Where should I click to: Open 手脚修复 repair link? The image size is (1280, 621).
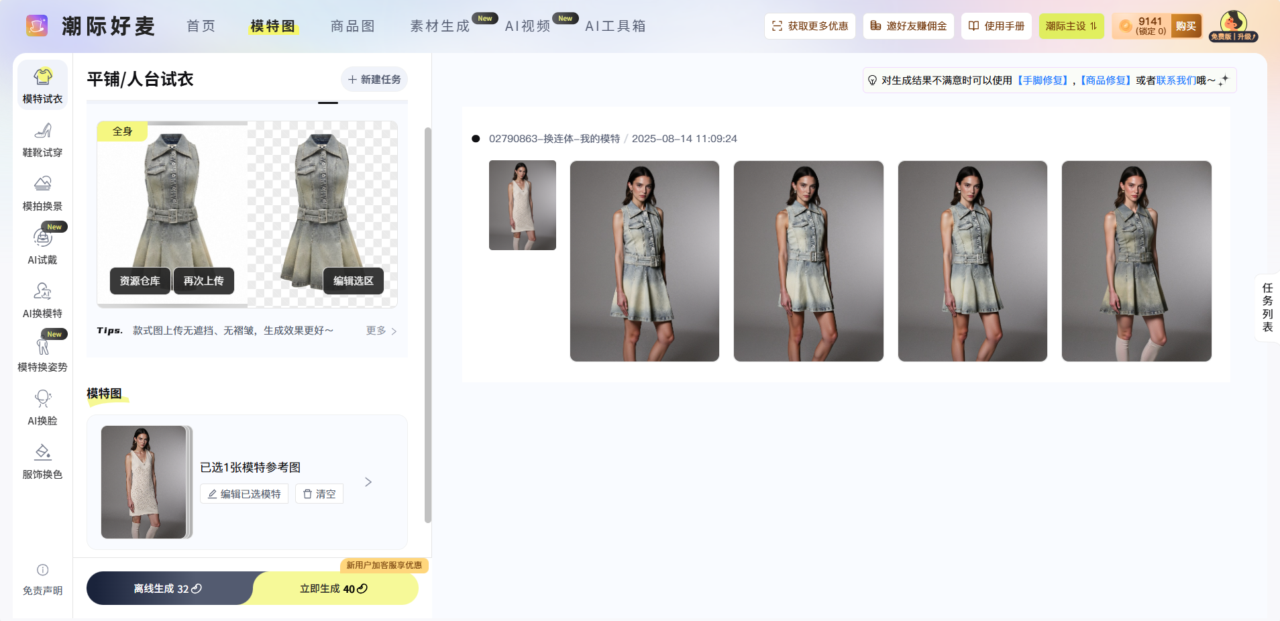(x=1043, y=80)
